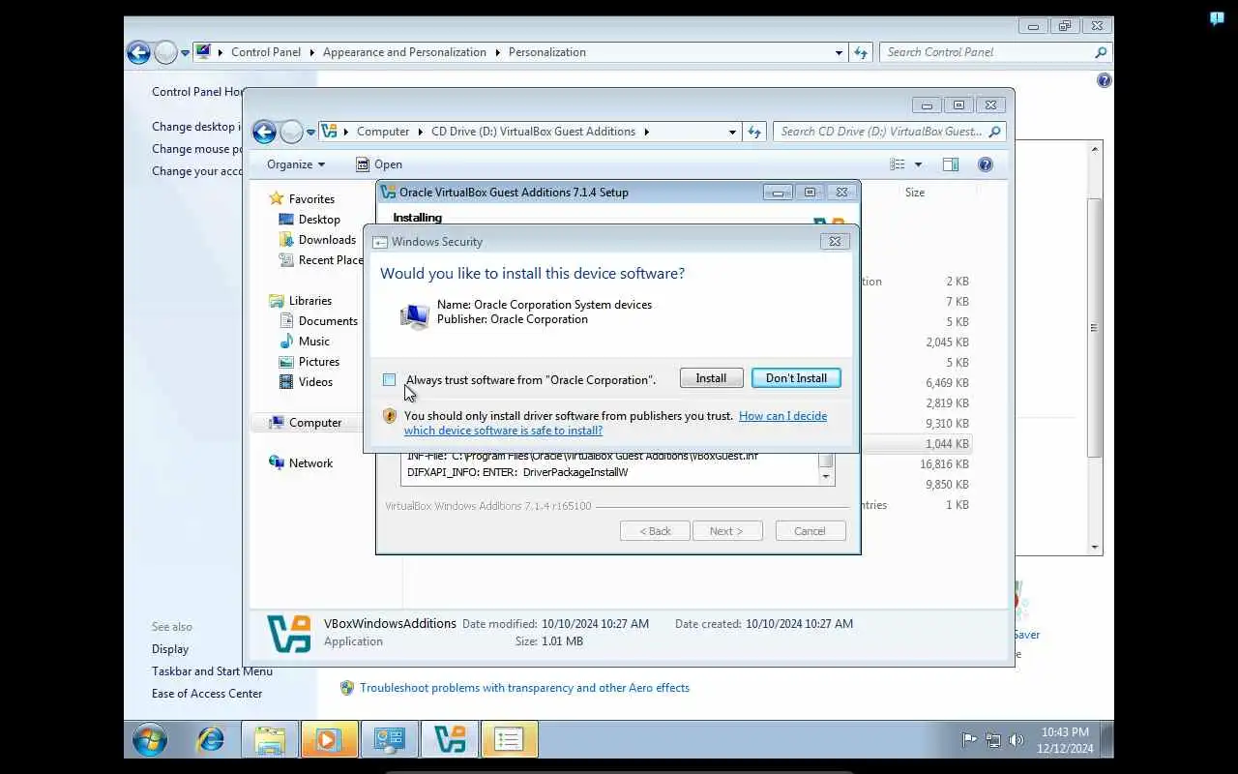The image size is (1238, 774).
Task: Click the Open toolbar button
Action: click(378, 164)
